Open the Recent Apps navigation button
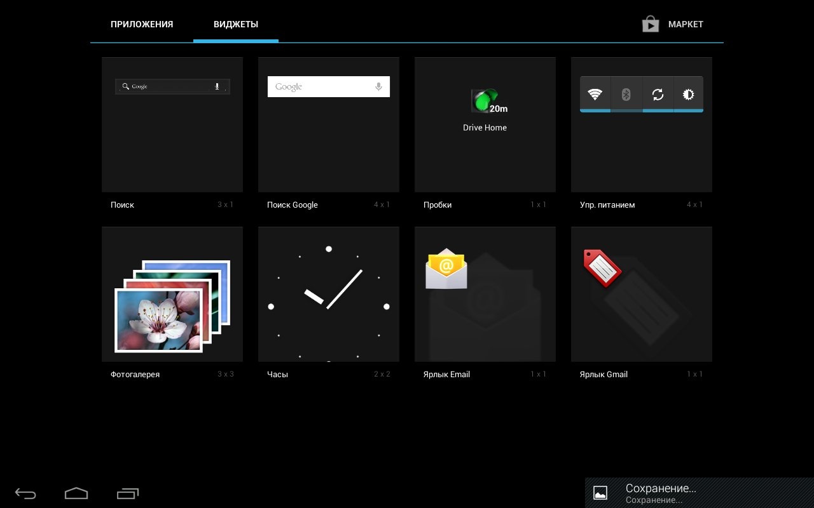This screenshot has height=508, width=814. [x=128, y=493]
